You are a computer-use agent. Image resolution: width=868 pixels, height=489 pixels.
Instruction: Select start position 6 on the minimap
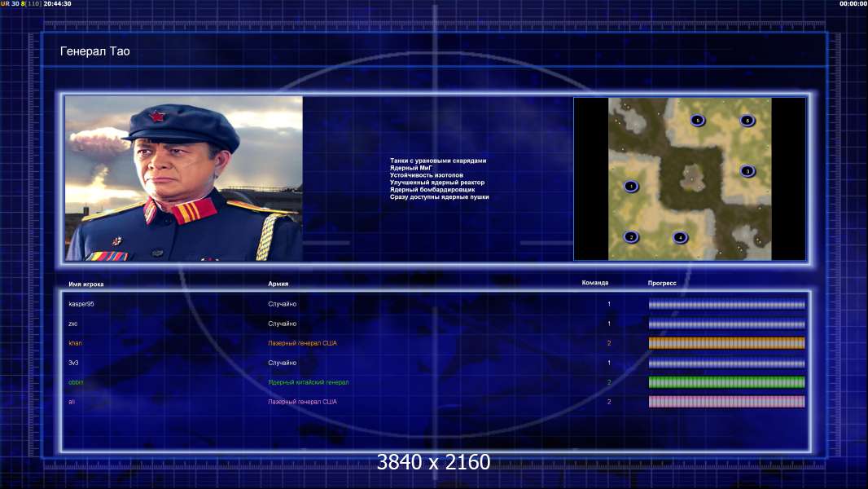(x=747, y=120)
